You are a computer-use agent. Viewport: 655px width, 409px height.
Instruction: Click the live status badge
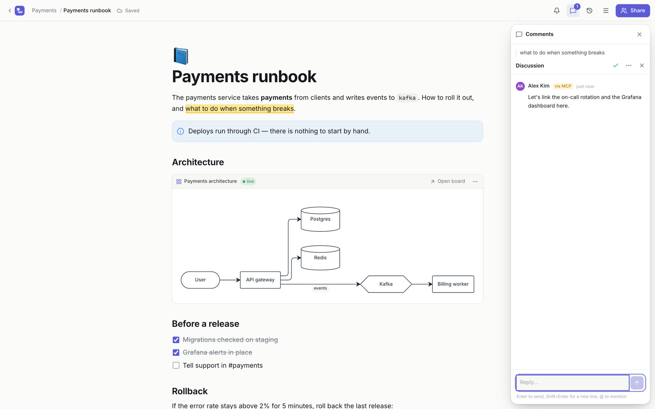pos(248,182)
